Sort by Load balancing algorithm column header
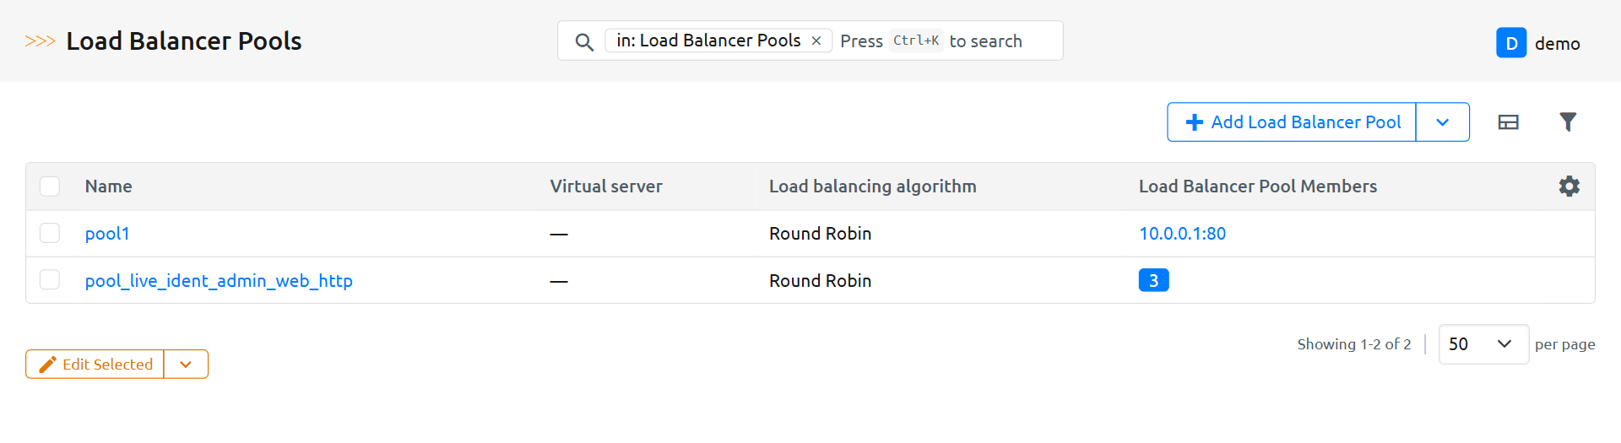Viewport: 1621px width, 443px height. coord(872,186)
